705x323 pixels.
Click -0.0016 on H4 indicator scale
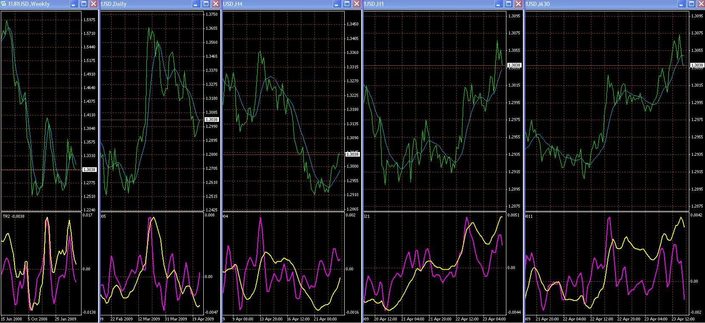point(352,312)
